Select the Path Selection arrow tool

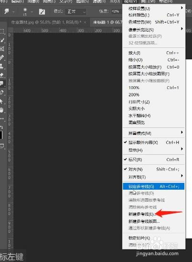click(x=2, y=101)
